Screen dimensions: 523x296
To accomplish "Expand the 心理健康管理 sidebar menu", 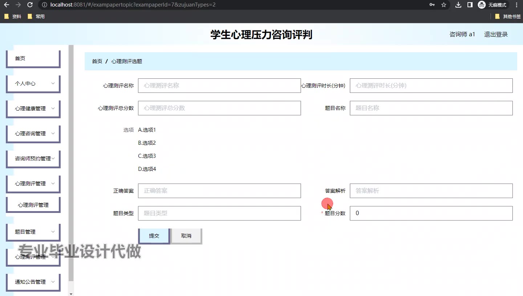I will 33,108.
